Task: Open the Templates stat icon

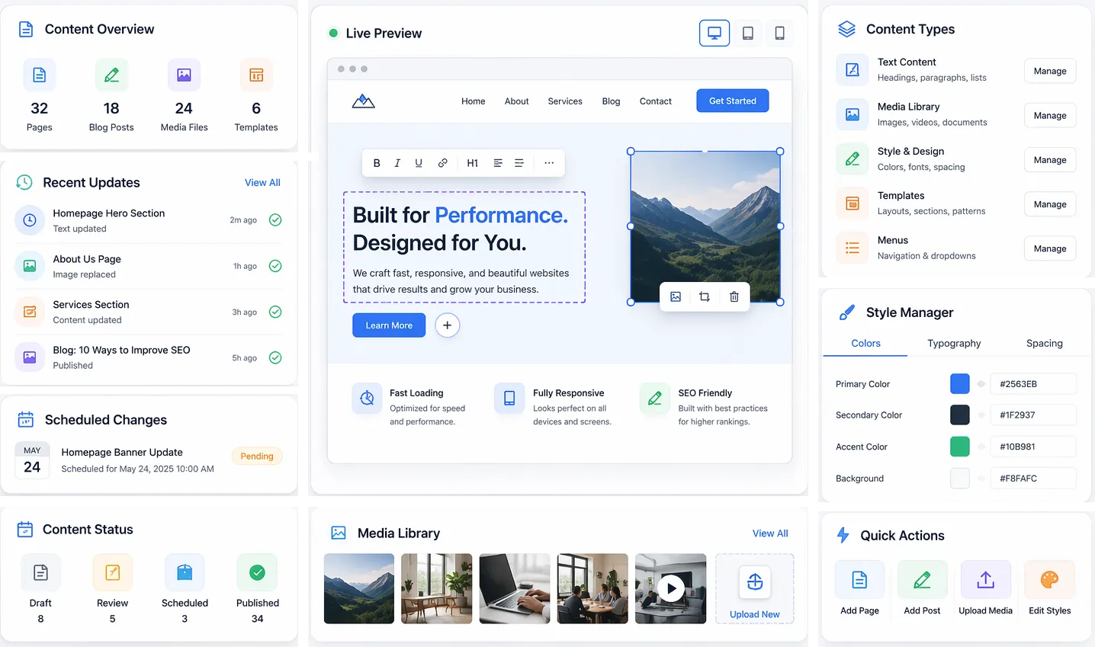Action: pyautogui.click(x=256, y=75)
